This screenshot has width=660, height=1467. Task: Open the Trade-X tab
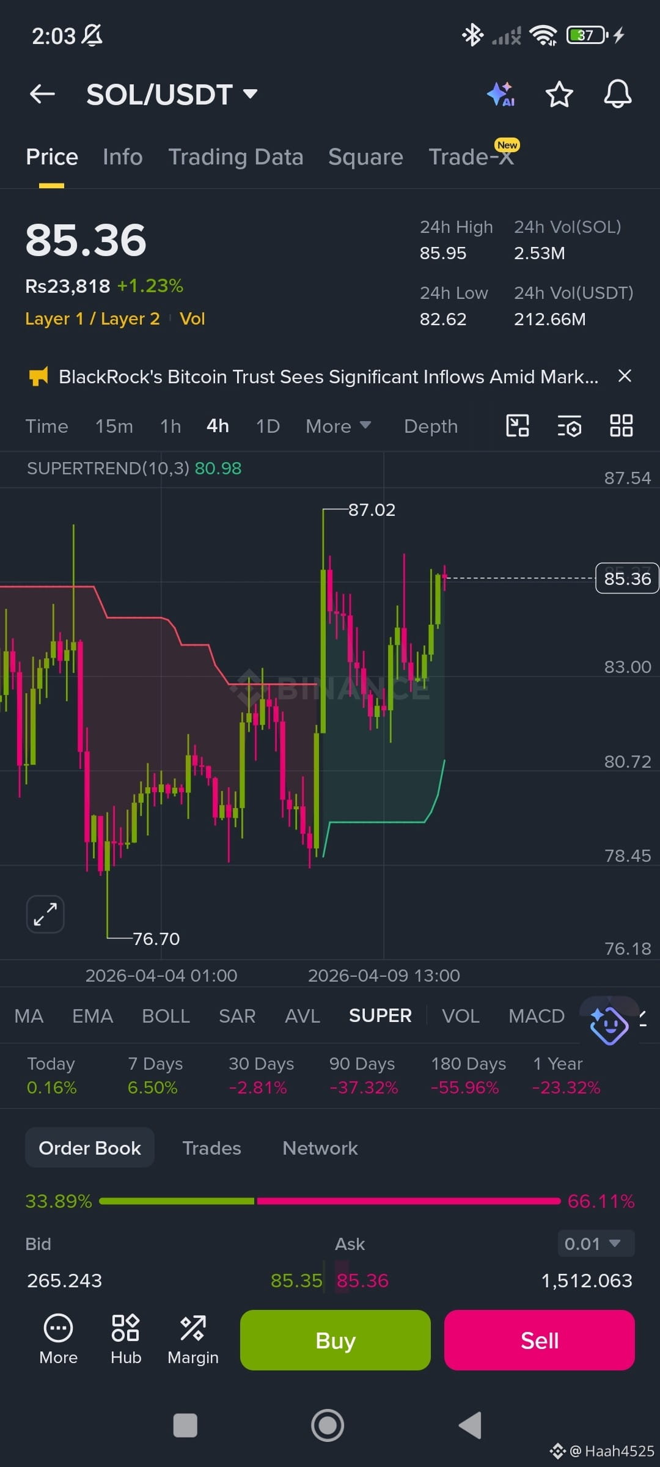pyautogui.click(x=471, y=157)
